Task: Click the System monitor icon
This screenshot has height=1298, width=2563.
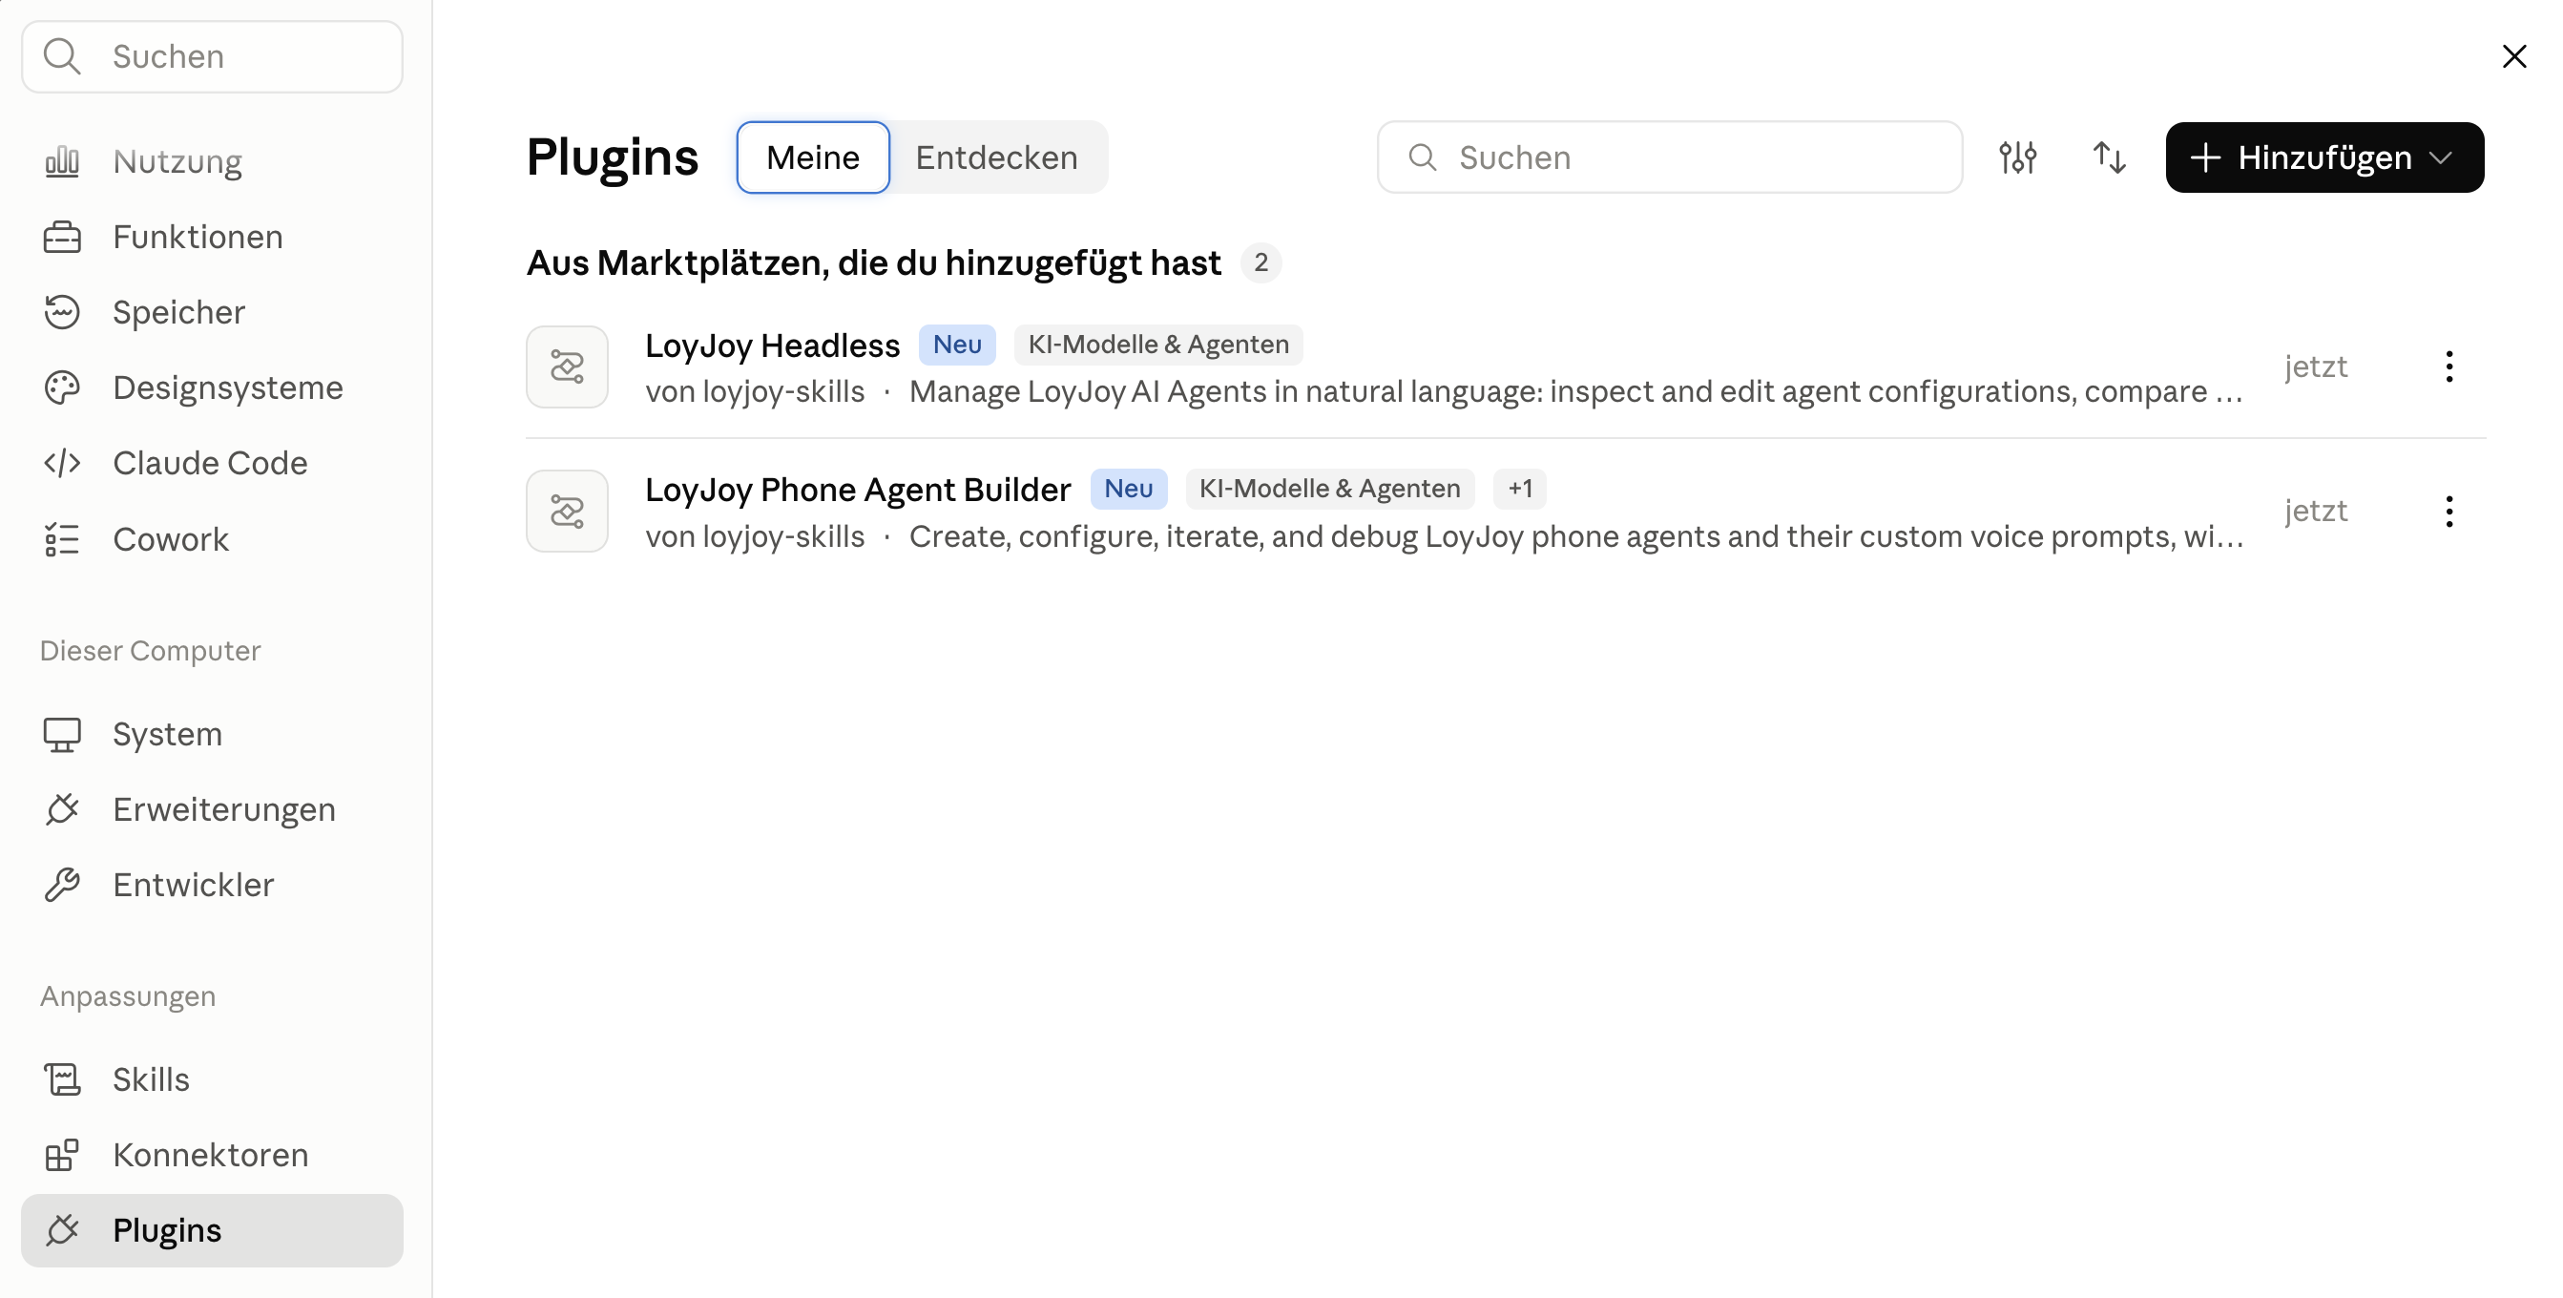Action: (62, 735)
